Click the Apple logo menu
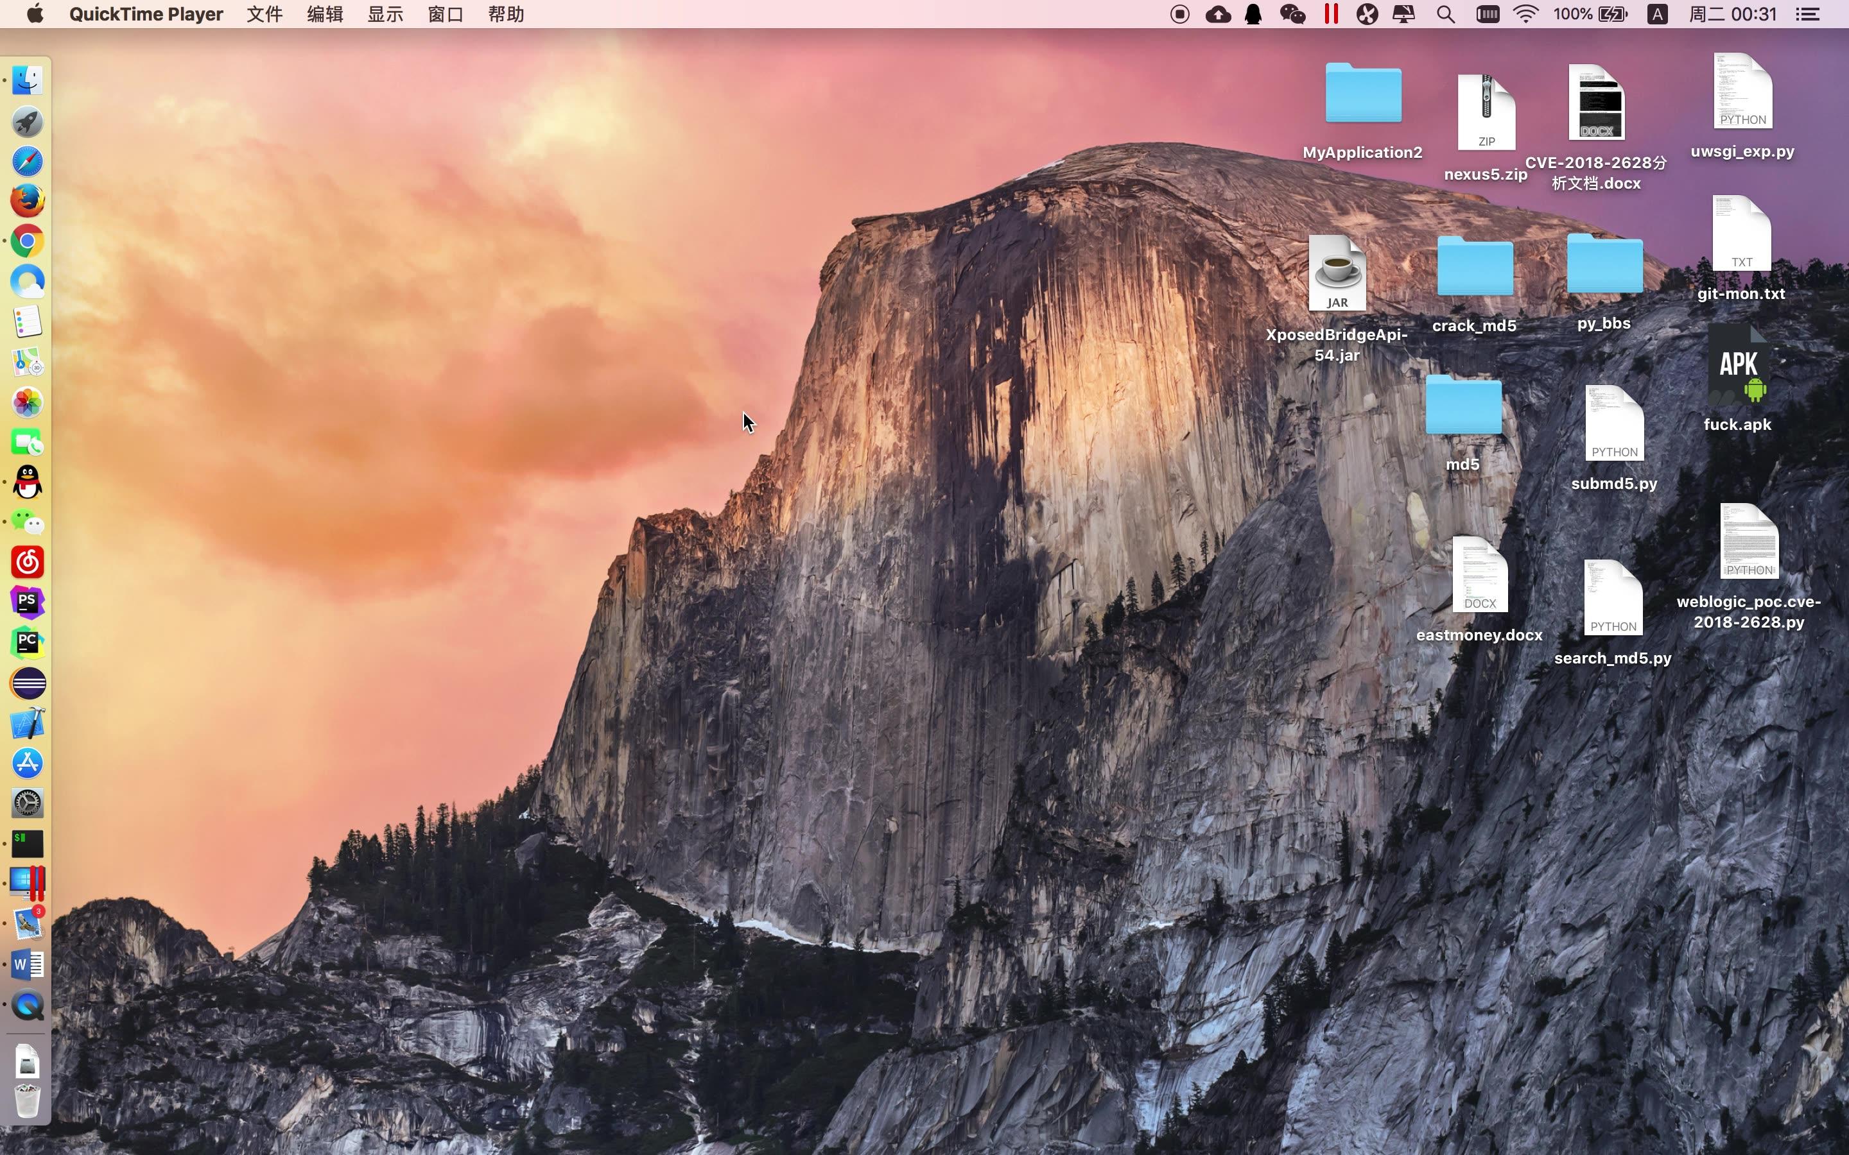Screen dimensions: 1849x1155 (x=35, y=15)
